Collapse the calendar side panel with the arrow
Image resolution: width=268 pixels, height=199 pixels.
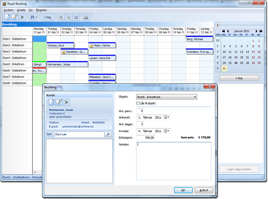click(217, 25)
